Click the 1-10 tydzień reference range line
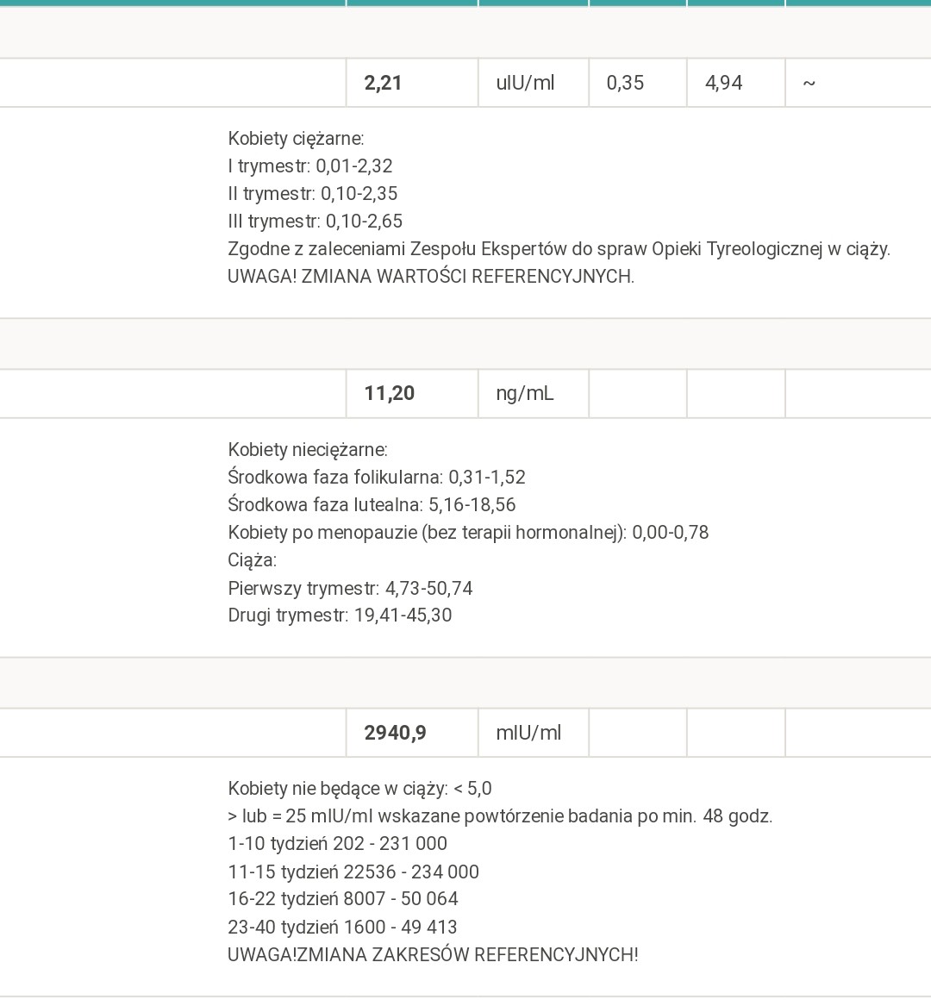 pyautogui.click(x=337, y=844)
